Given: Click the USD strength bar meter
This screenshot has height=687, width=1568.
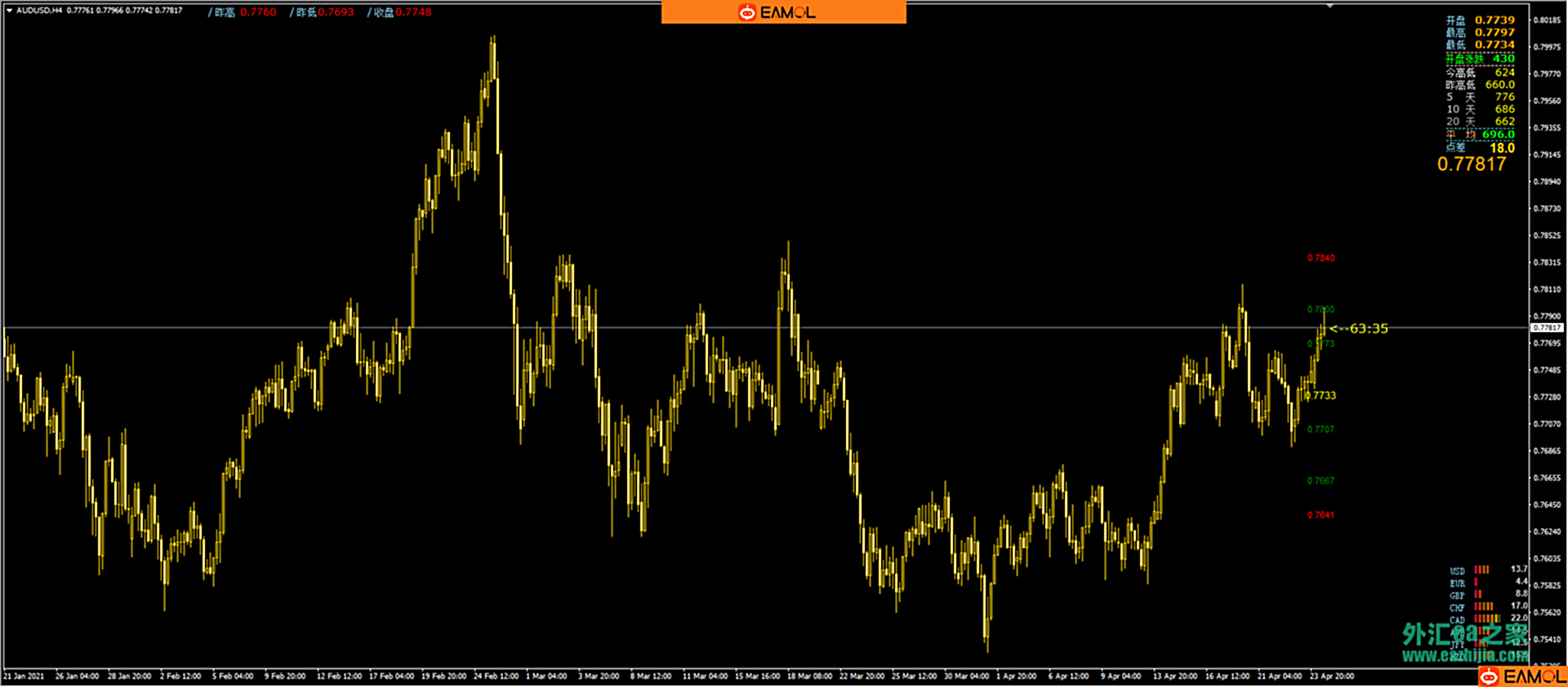Looking at the screenshot, I should click(x=1482, y=570).
